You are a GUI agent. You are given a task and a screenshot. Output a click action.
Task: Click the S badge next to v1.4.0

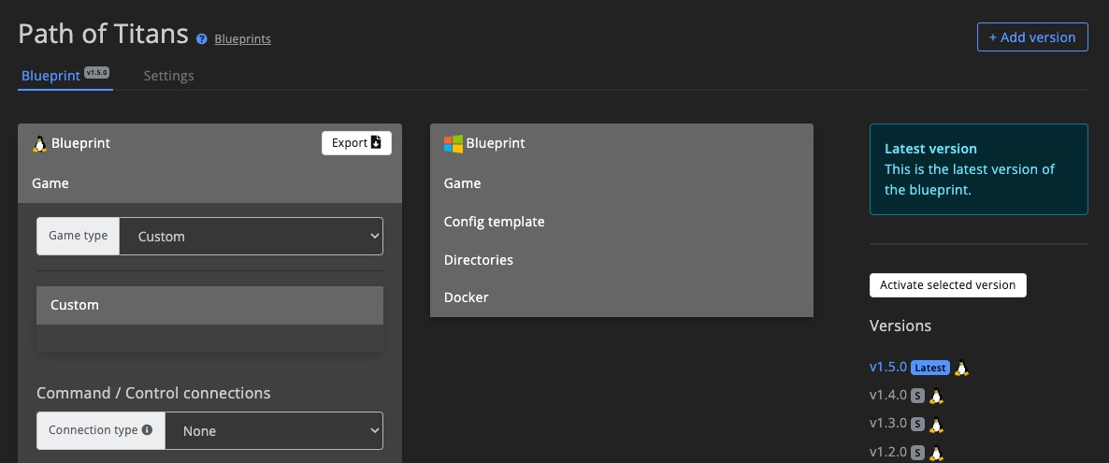[x=917, y=397]
